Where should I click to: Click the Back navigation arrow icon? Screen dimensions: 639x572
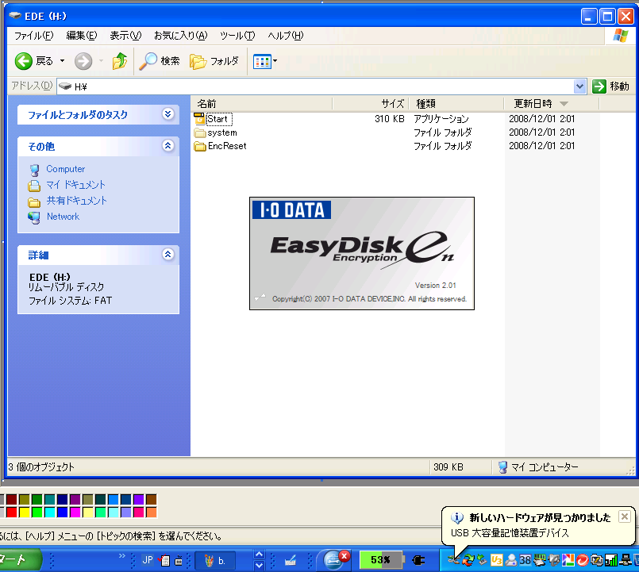tap(24, 61)
